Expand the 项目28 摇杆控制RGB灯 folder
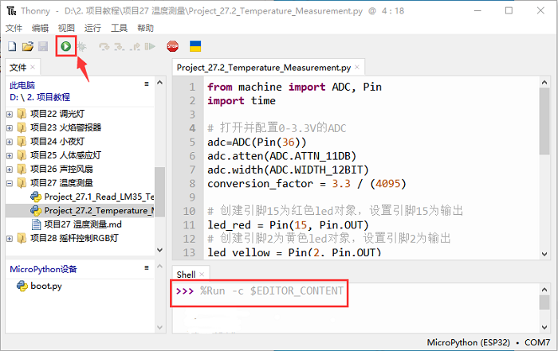Image resolution: width=558 pixels, height=351 pixels. [x=10, y=238]
